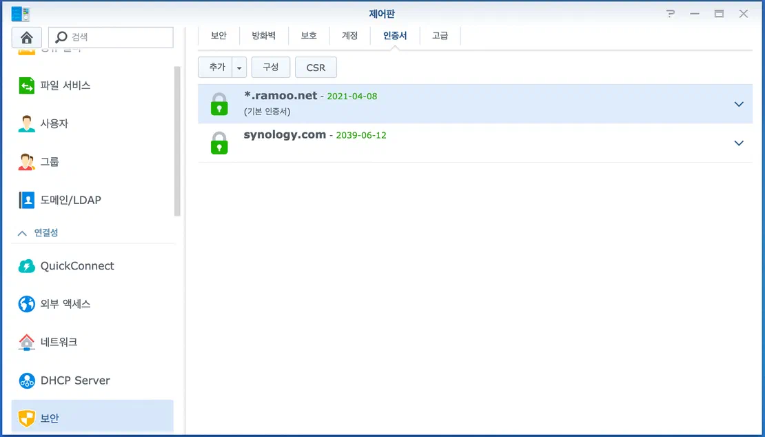Click the 2039-06-12 expiry date
Viewport: 765px width, 437px height.
pyautogui.click(x=361, y=135)
